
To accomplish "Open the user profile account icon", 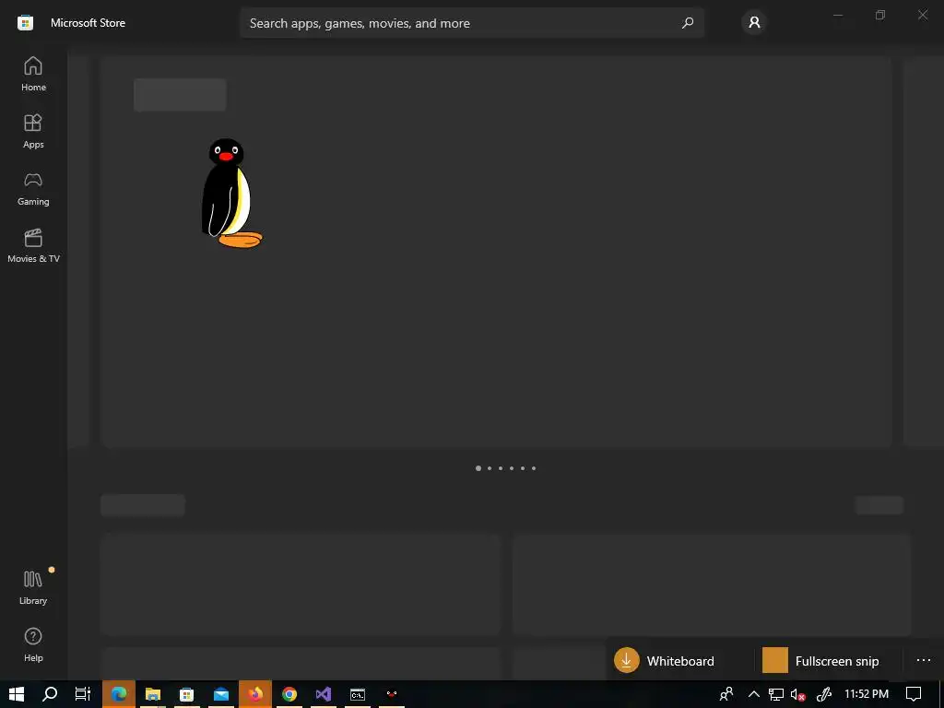I will (x=754, y=23).
